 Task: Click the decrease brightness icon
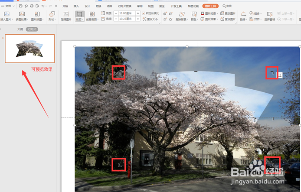(170, 19)
